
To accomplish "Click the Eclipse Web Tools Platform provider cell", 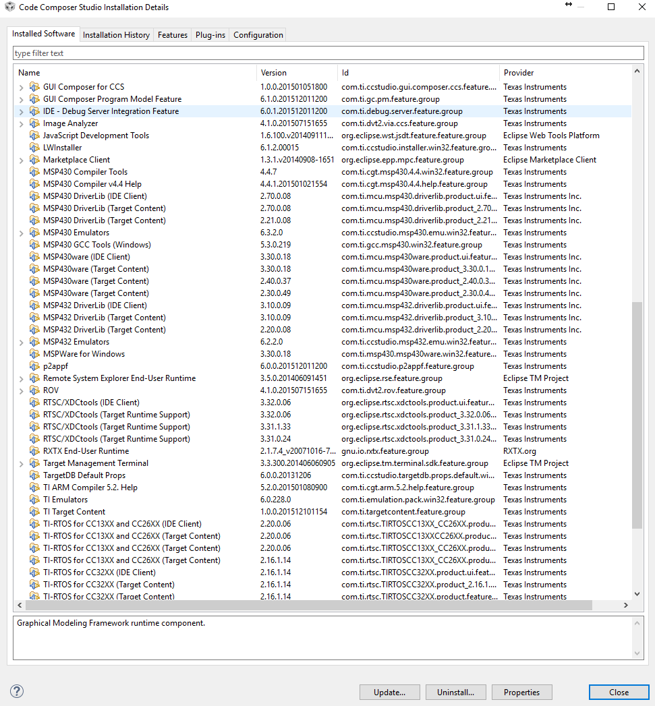I will pyautogui.click(x=551, y=135).
